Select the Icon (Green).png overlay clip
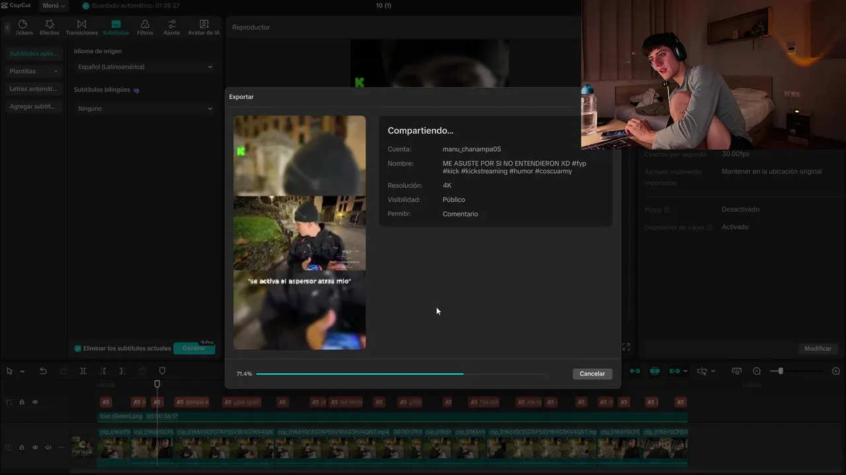 (x=393, y=416)
